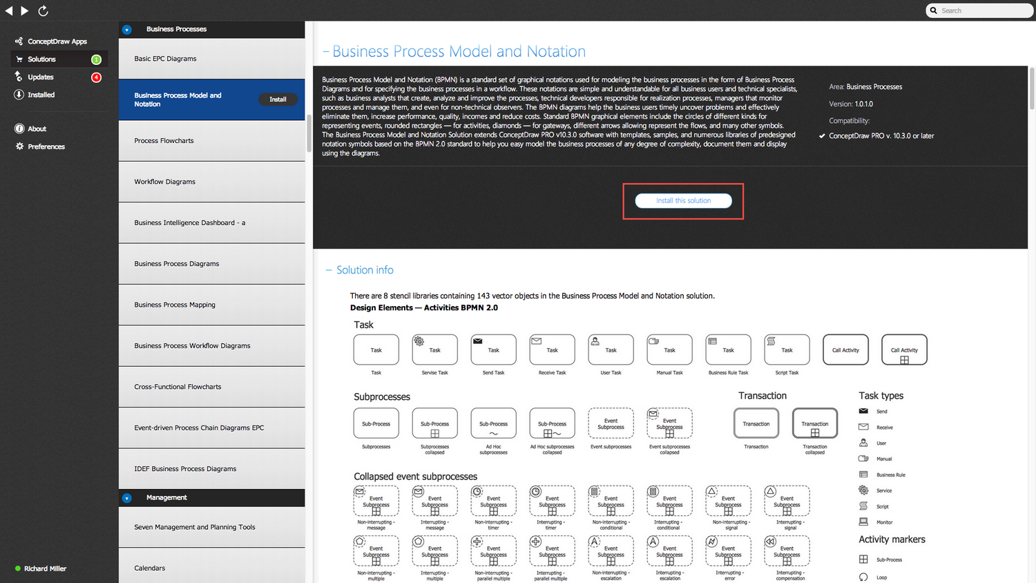Open the Updates section
Image resolution: width=1036 pixels, height=583 pixels.
click(40, 77)
